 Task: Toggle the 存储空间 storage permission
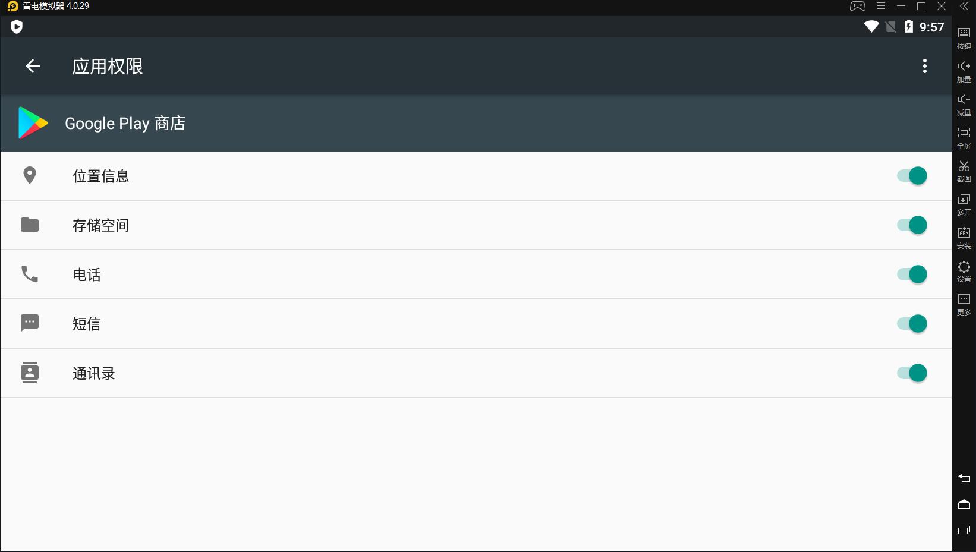912,225
